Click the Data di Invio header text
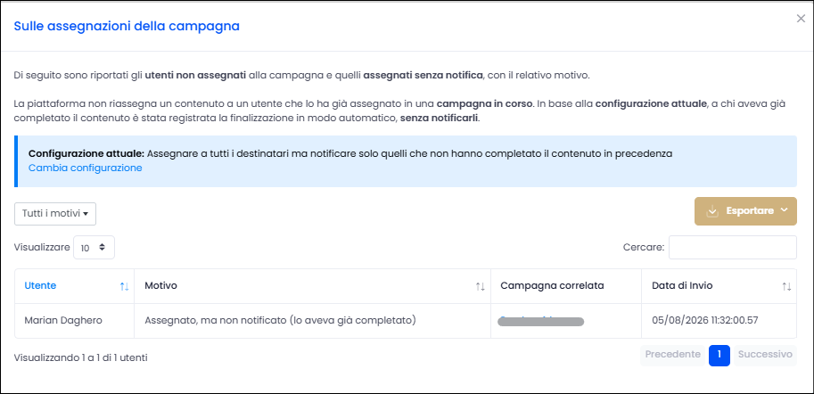The image size is (814, 394). [682, 285]
